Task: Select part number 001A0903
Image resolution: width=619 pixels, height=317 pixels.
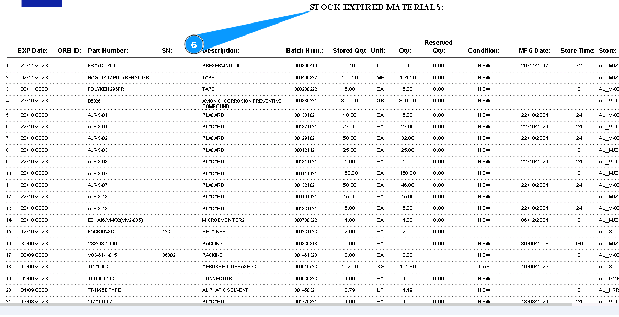Action: [x=98, y=267]
